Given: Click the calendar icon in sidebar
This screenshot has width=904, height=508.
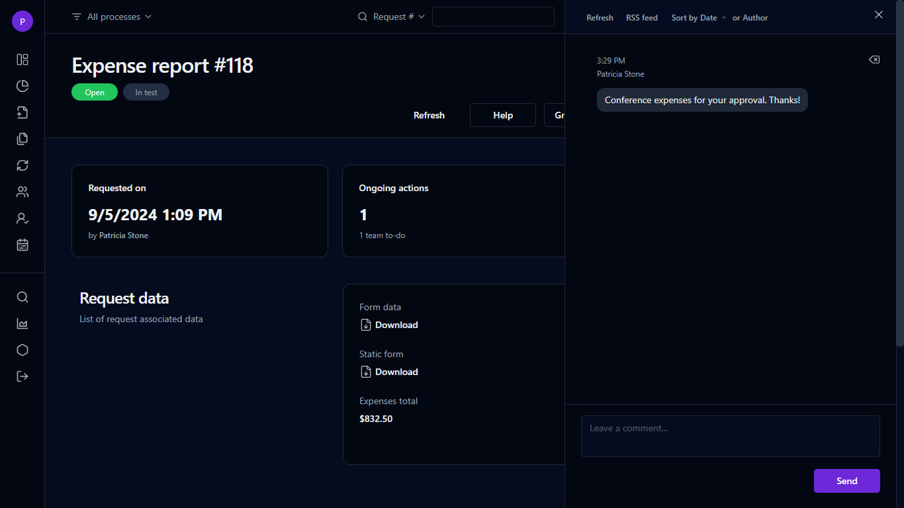Looking at the screenshot, I should 23,245.
